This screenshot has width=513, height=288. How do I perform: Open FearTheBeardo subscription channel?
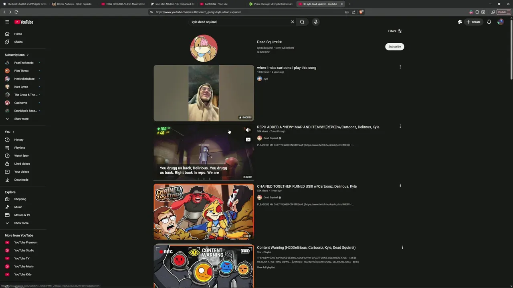(x=23, y=63)
